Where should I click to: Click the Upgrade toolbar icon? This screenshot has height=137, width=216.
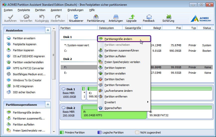(x=132, y=17)
